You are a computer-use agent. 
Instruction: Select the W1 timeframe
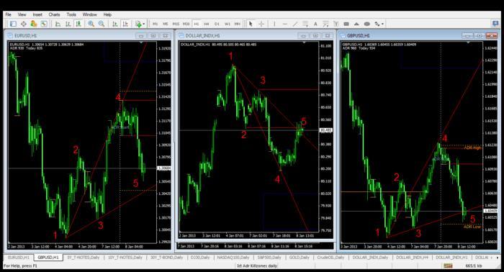click(x=228, y=24)
